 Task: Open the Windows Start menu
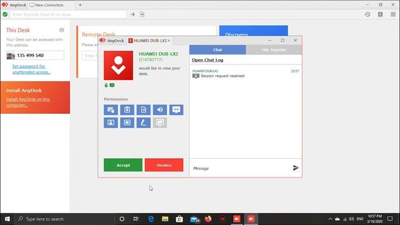[x=7, y=219]
